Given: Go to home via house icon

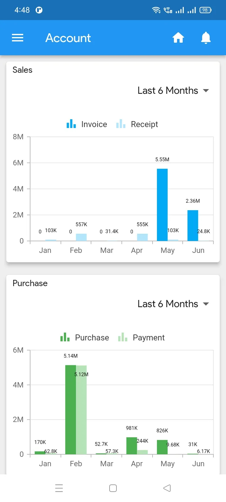Looking at the screenshot, I should 178,38.
